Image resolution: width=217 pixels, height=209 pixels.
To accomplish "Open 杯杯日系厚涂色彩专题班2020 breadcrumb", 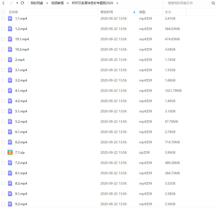I will tap(93, 3).
